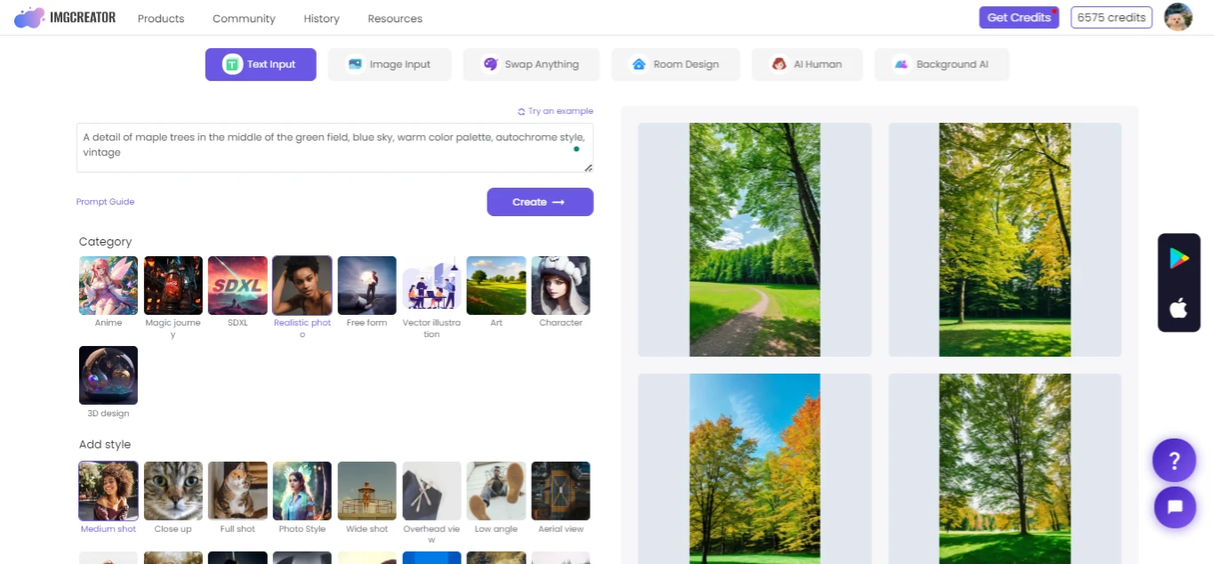Image resolution: width=1214 pixels, height=564 pixels.
Task: Click the refresh icon beside Try an example
Action: (x=521, y=112)
